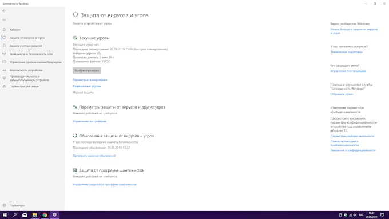Viewport: 389px width, 219px height.
Task: Toggle the hamburger navigation menu
Action: (4, 20)
